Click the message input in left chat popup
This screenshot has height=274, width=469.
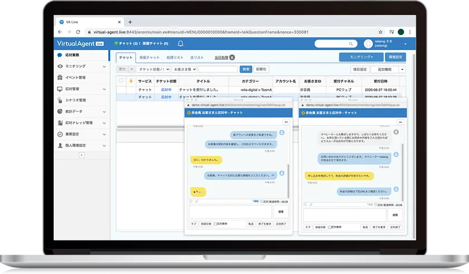point(230,212)
